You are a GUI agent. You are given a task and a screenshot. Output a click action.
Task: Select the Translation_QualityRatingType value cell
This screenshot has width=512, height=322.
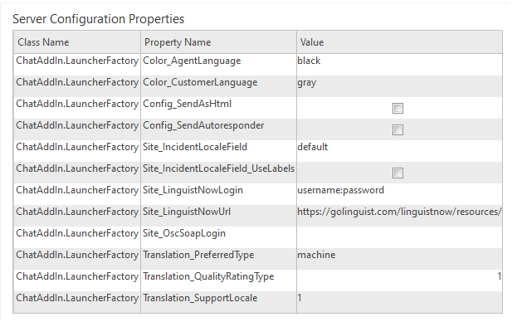point(399,280)
